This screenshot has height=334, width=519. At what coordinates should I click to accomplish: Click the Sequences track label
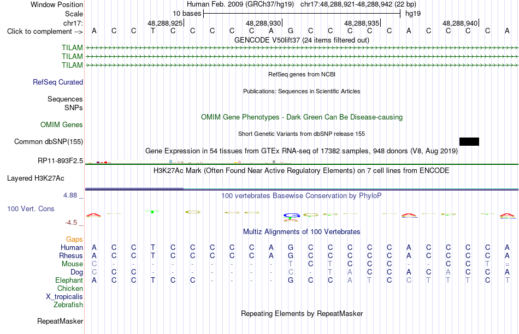click(65, 99)
